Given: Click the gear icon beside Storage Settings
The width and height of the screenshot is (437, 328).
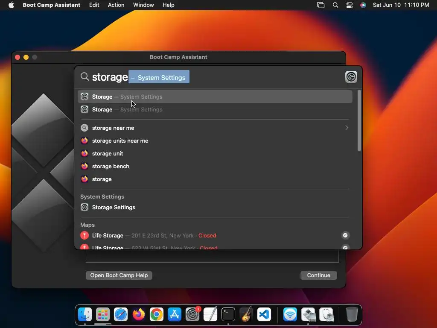Looking at the screenshot, I should click(x=84, y=207).
